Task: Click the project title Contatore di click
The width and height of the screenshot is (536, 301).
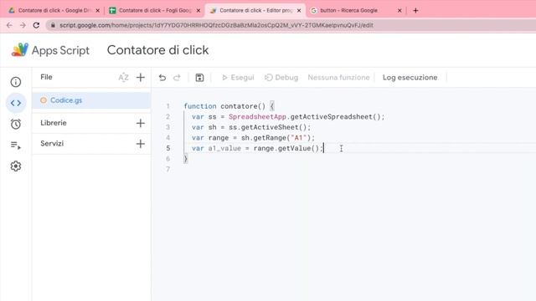Action: 157,50
